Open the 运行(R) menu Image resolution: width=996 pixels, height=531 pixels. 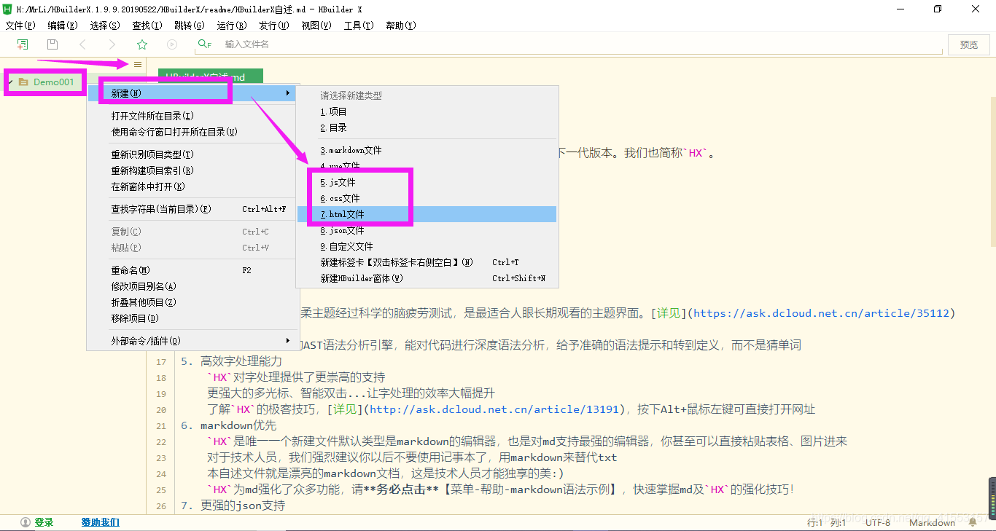(232, 25)
